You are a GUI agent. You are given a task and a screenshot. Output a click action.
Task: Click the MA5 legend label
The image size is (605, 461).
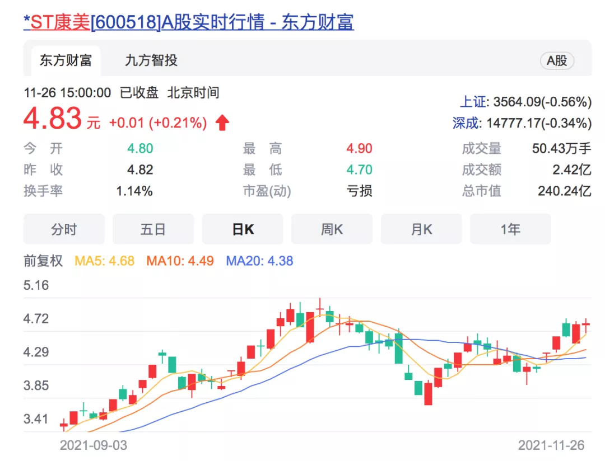[105, 261]
